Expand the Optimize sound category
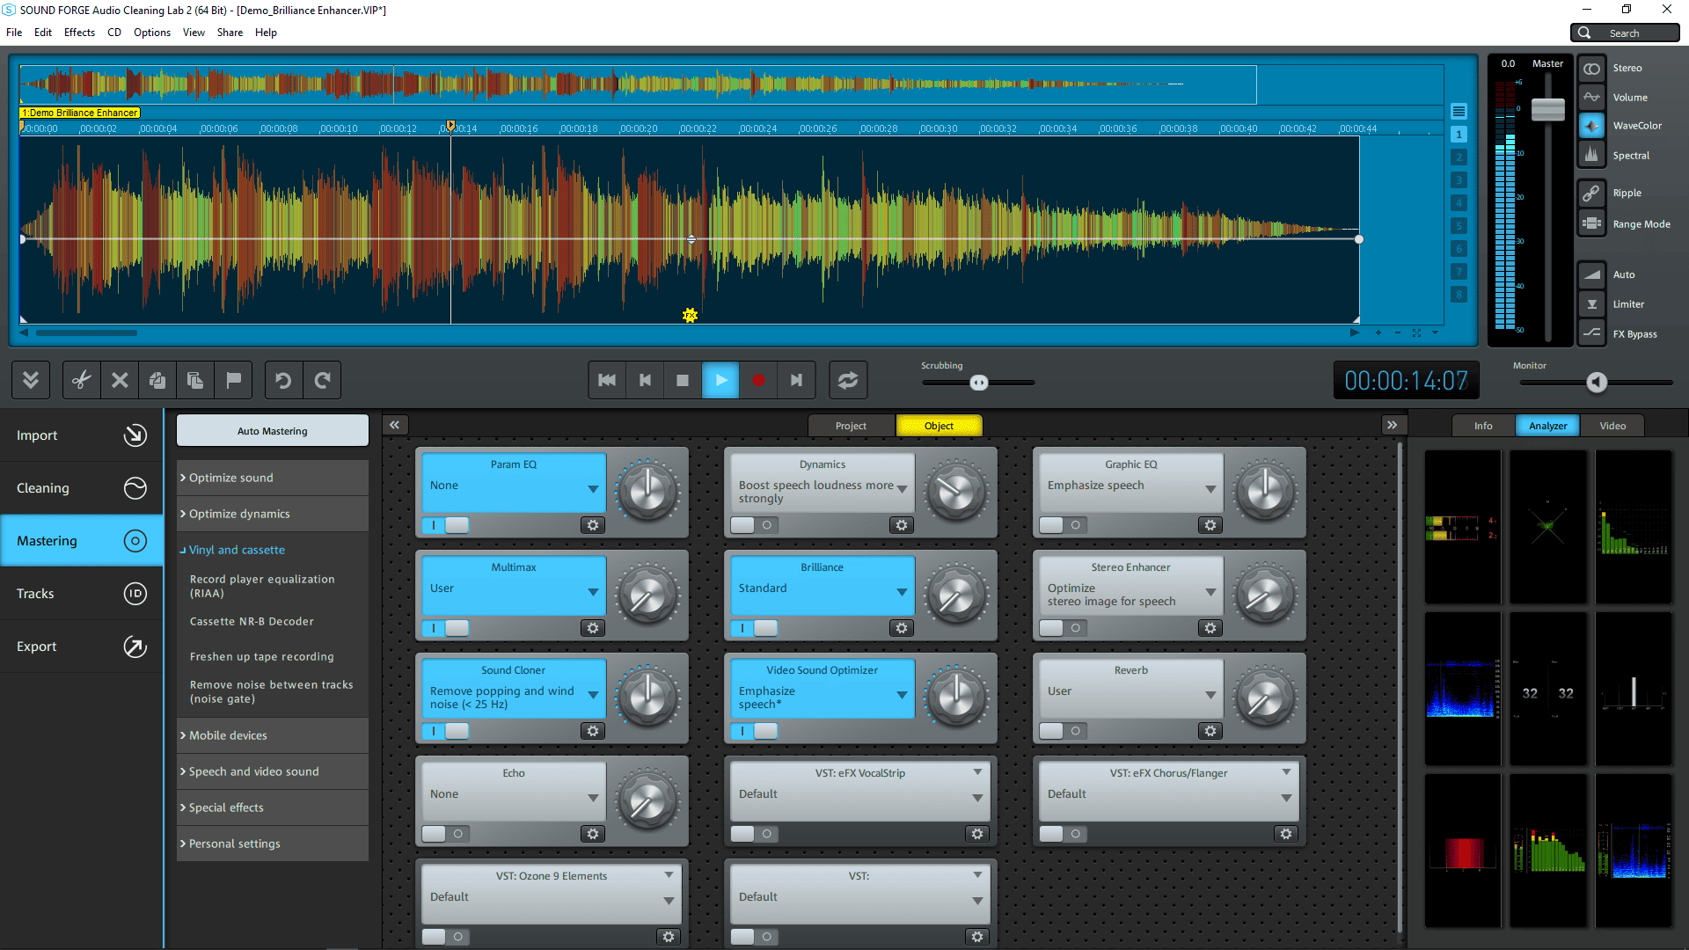The width and height of the screenshot is (1689, 950). [x=273, y=478]
